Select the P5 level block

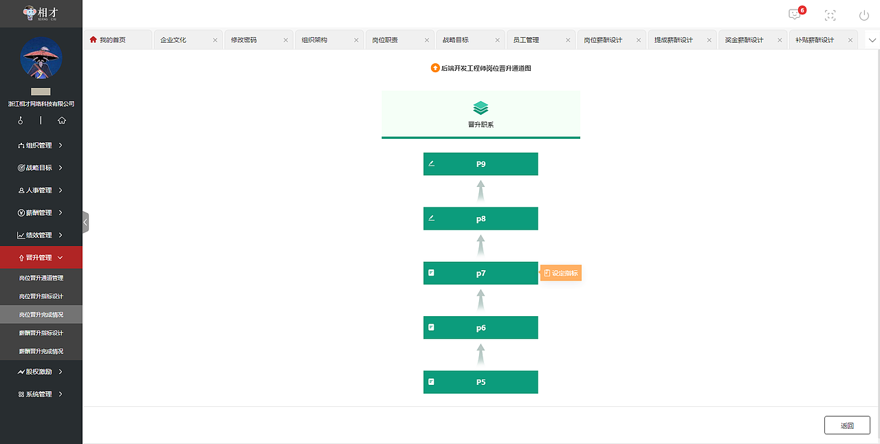(x=481, y=382)
